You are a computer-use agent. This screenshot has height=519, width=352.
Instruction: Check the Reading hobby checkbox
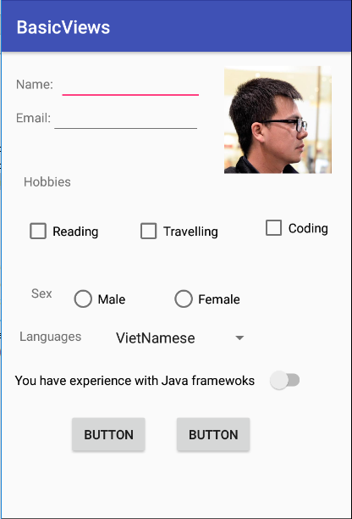click(38, 231)
